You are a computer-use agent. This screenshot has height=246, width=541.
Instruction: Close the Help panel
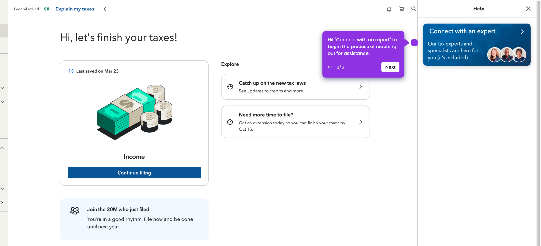tap(528, 9)
